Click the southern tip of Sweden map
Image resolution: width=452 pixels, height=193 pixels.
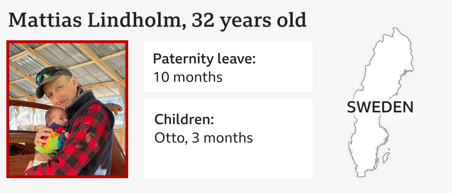point(360,174)
